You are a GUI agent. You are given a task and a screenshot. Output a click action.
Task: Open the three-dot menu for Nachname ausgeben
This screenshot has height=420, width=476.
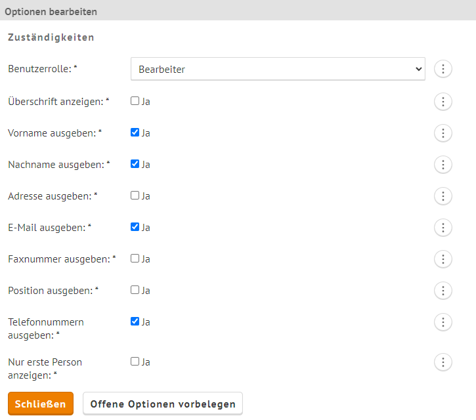click(443, 165)
